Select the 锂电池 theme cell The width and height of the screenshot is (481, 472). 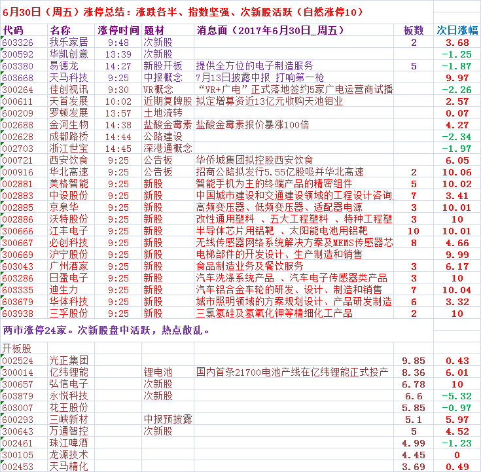coord(168,372)
